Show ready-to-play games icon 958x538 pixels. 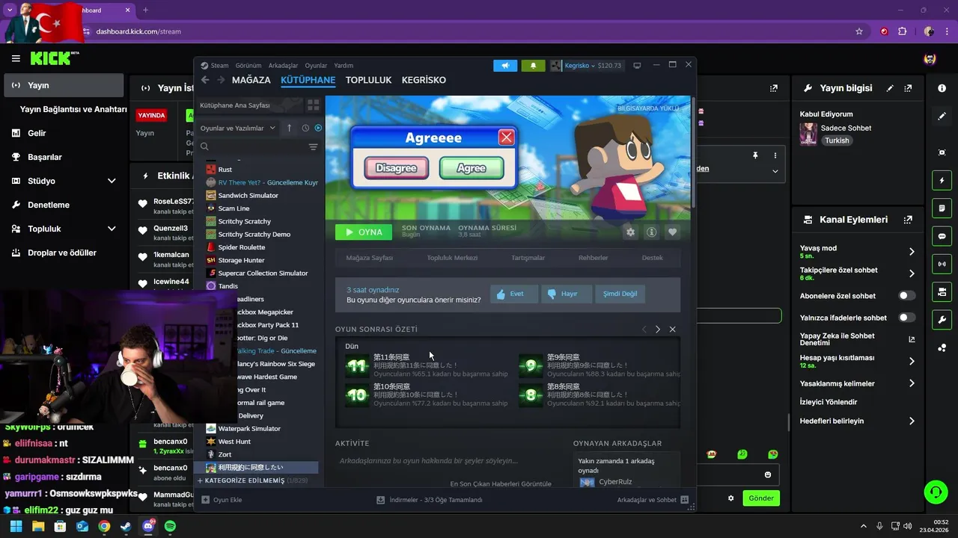[x=318, y=128]
